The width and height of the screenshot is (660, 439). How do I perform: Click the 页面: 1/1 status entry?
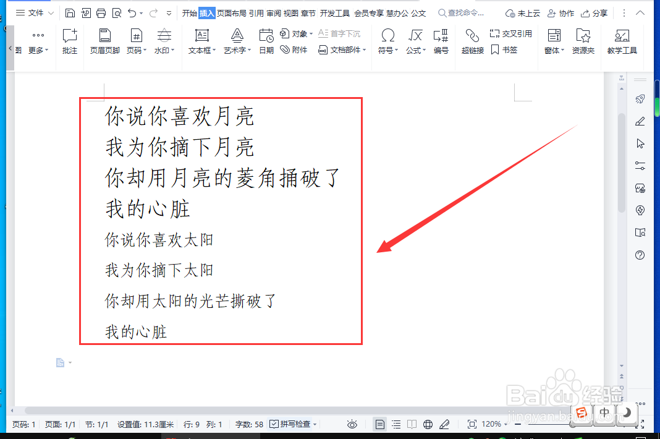(60, 424)
